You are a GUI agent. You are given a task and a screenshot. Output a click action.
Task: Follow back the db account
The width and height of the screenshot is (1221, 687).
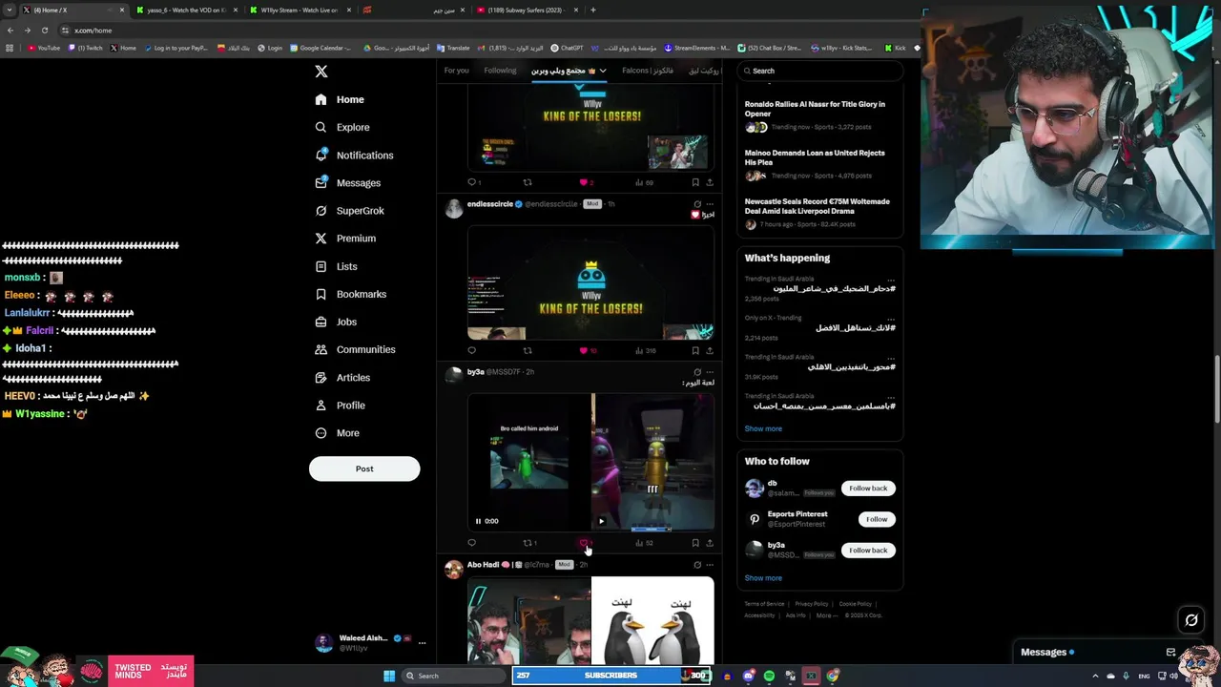(x=868, y=489)
